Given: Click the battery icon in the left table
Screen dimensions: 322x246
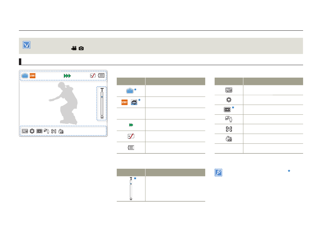Looking at the screenshot, I should point(131,147).
